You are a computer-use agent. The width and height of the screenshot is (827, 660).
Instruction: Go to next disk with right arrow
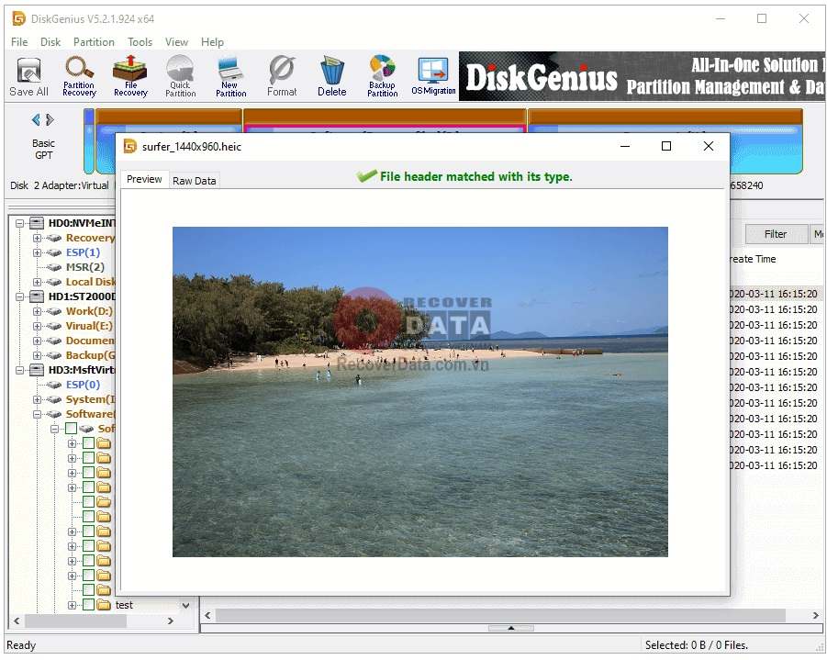50,119
